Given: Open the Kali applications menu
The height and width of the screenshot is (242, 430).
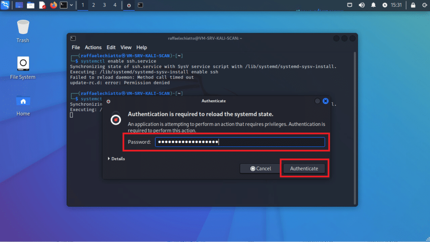Looking at the screenshot, I should (5, 5).
